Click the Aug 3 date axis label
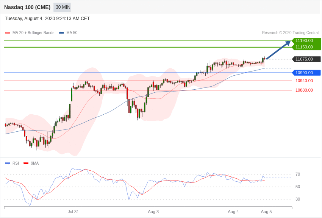This screenshot has width=322, height=218. [x=153, y=212]
